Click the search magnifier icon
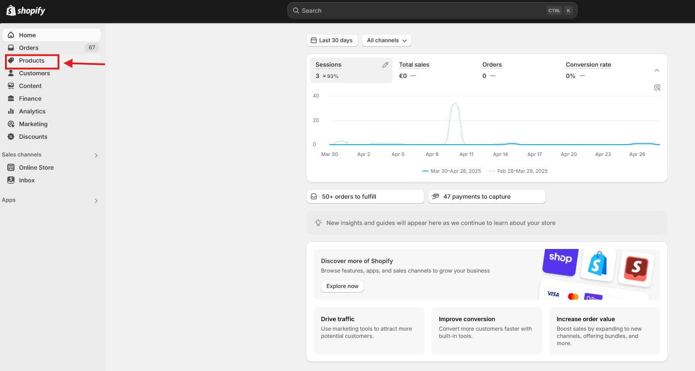This screenshot has width=695, height=371. click(296, 10)
